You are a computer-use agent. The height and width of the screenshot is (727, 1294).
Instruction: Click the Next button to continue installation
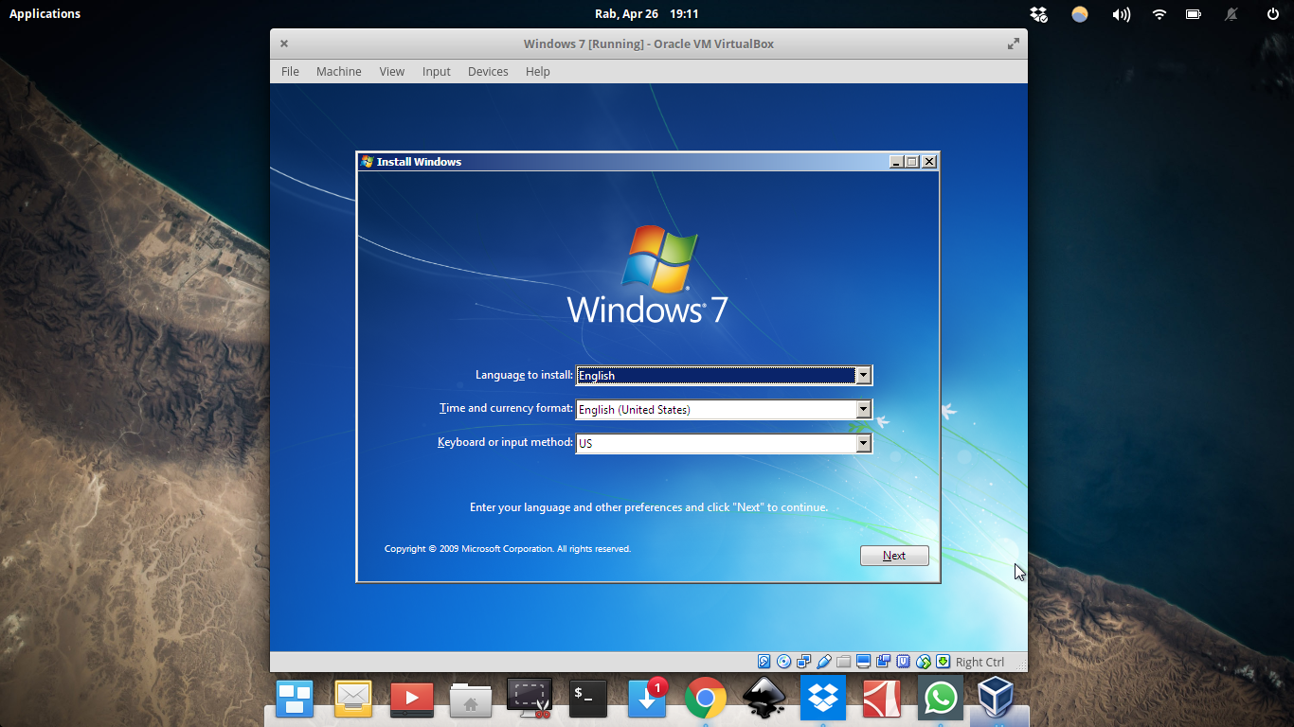[893, 556]
